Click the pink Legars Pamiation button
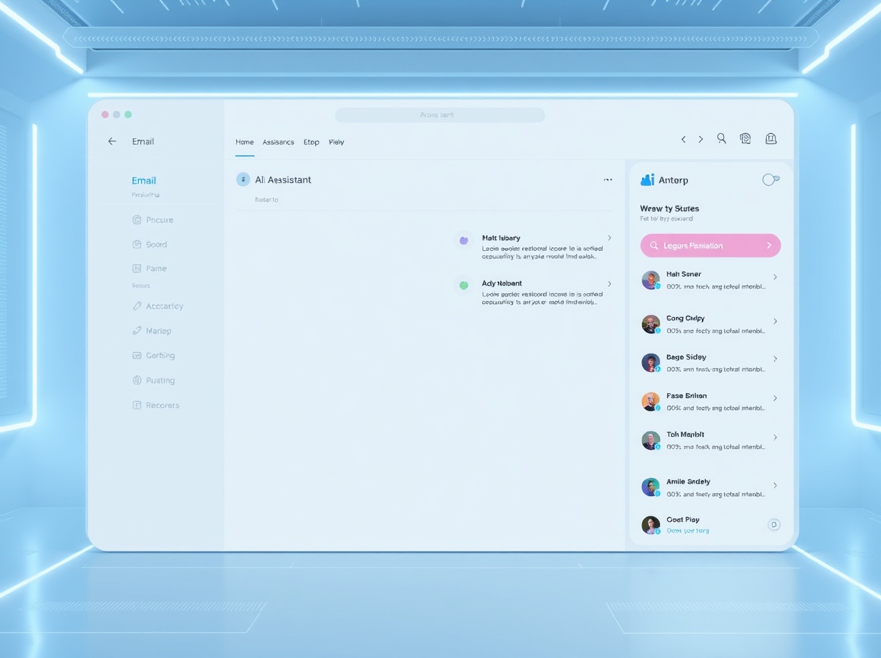Image resolution: width=881 pixels, height=658 pixels. (x=710, y=245)
